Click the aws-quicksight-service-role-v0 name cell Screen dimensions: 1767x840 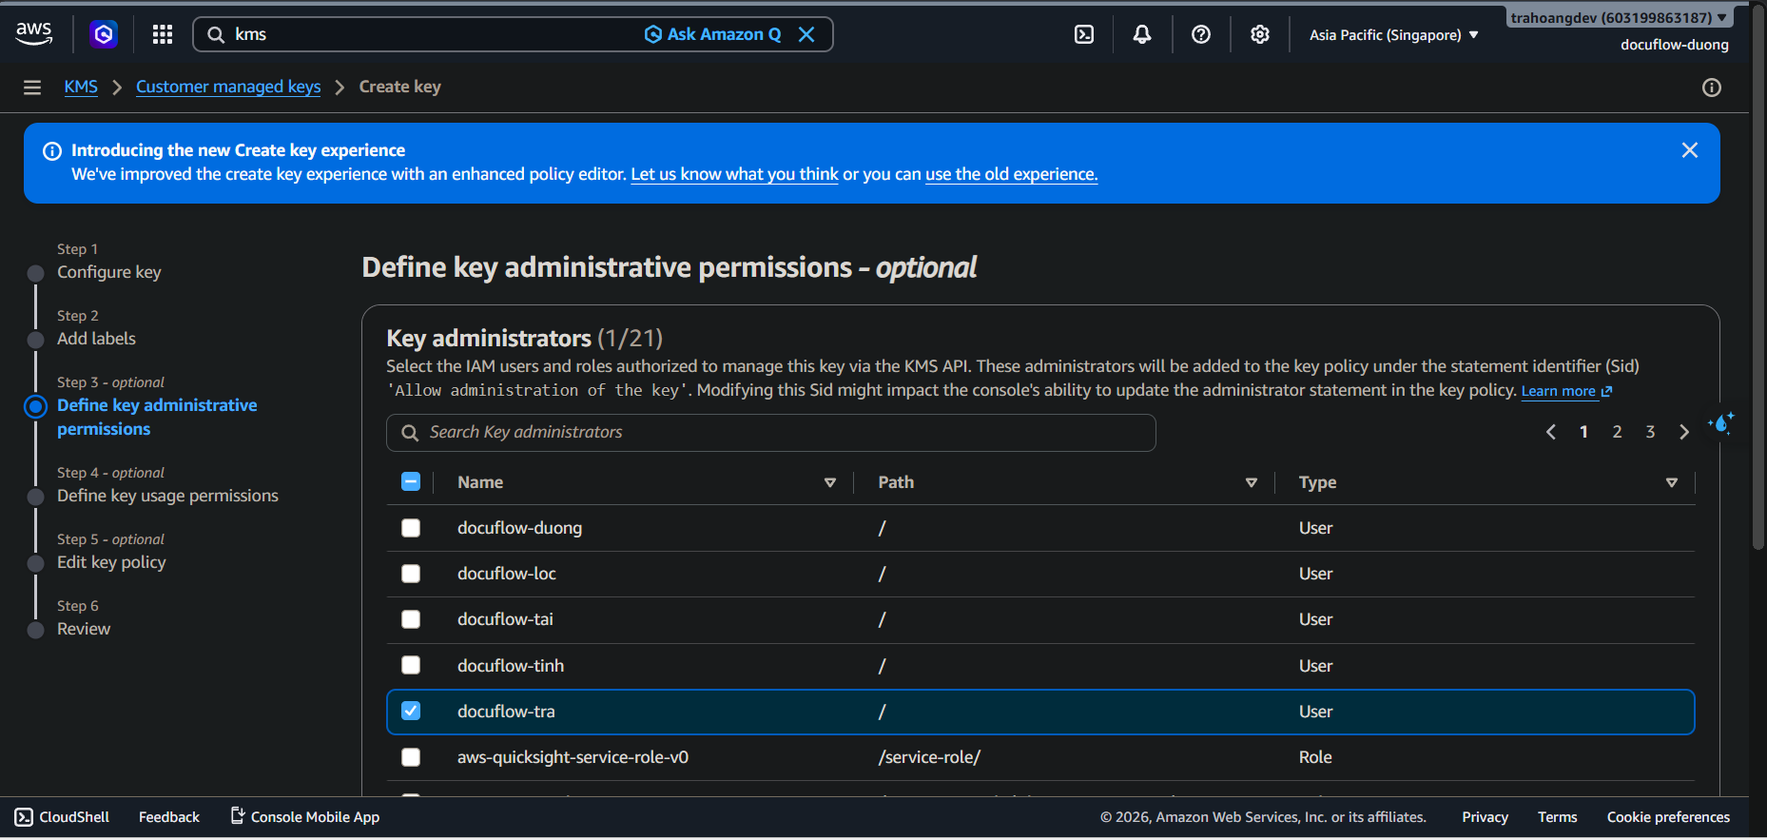tap(573, 757)
